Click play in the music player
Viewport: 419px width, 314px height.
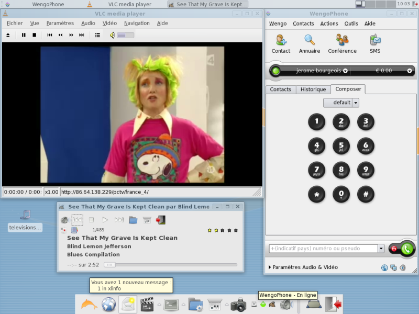tap(105, 220)
